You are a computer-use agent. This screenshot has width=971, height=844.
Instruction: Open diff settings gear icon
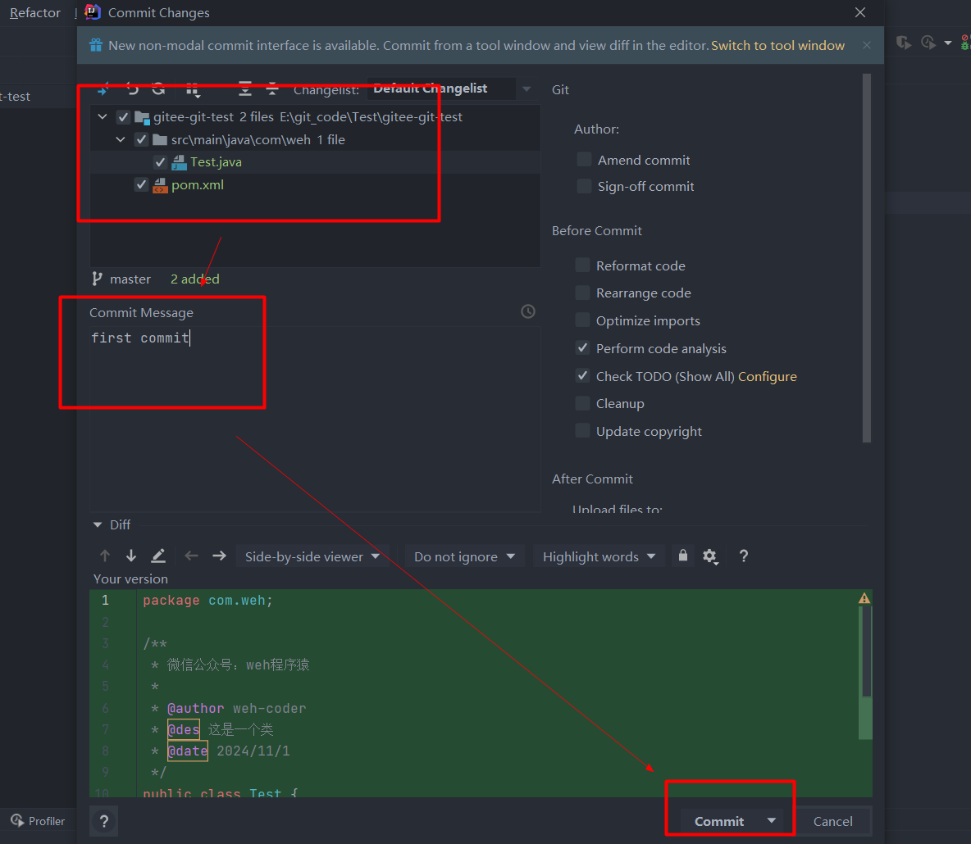coord(710,556)
